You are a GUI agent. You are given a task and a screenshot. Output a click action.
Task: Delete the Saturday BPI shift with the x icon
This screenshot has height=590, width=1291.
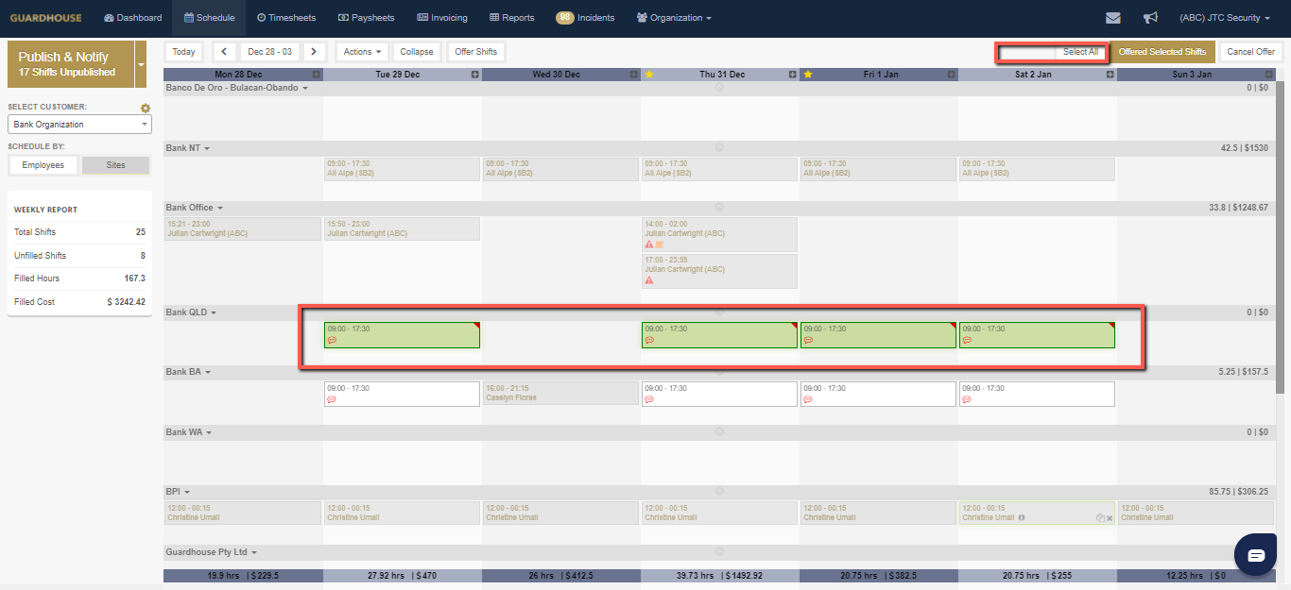[1110, 518]
